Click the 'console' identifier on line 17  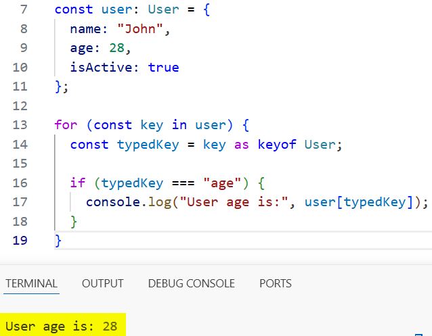[113, 202]
